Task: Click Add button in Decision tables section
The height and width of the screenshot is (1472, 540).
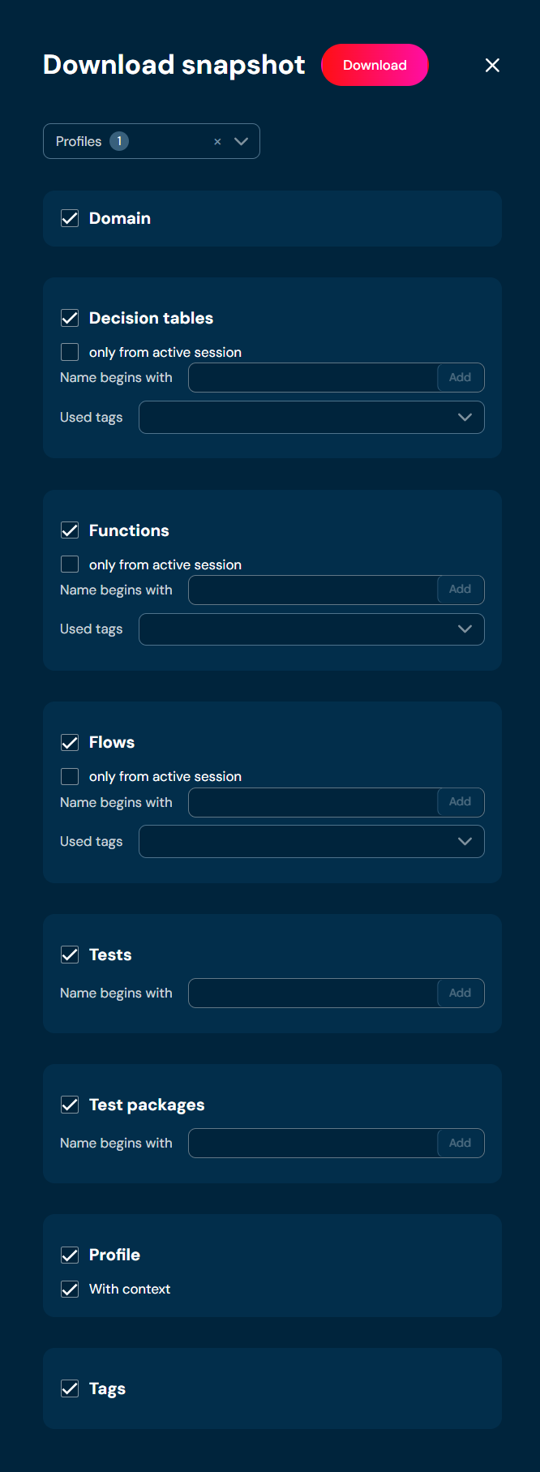Action: (x=460, y=378)
